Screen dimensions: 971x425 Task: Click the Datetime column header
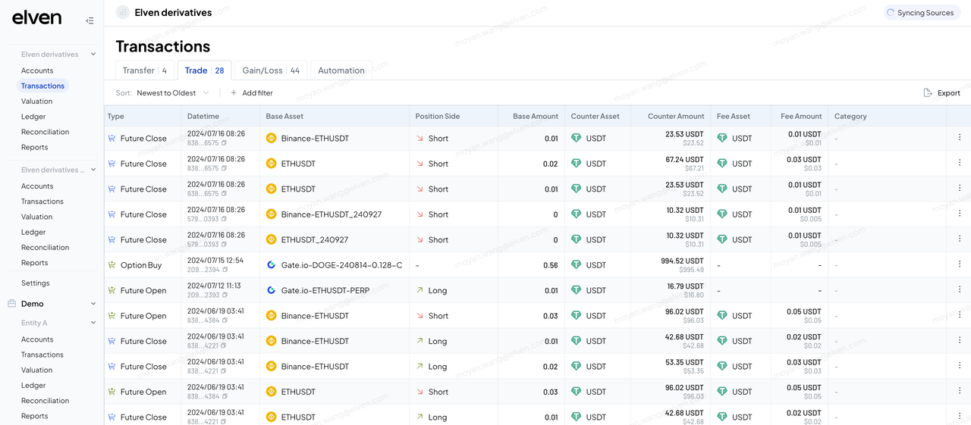(203, 117)
